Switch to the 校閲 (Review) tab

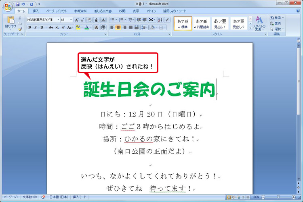coord(122,11)
